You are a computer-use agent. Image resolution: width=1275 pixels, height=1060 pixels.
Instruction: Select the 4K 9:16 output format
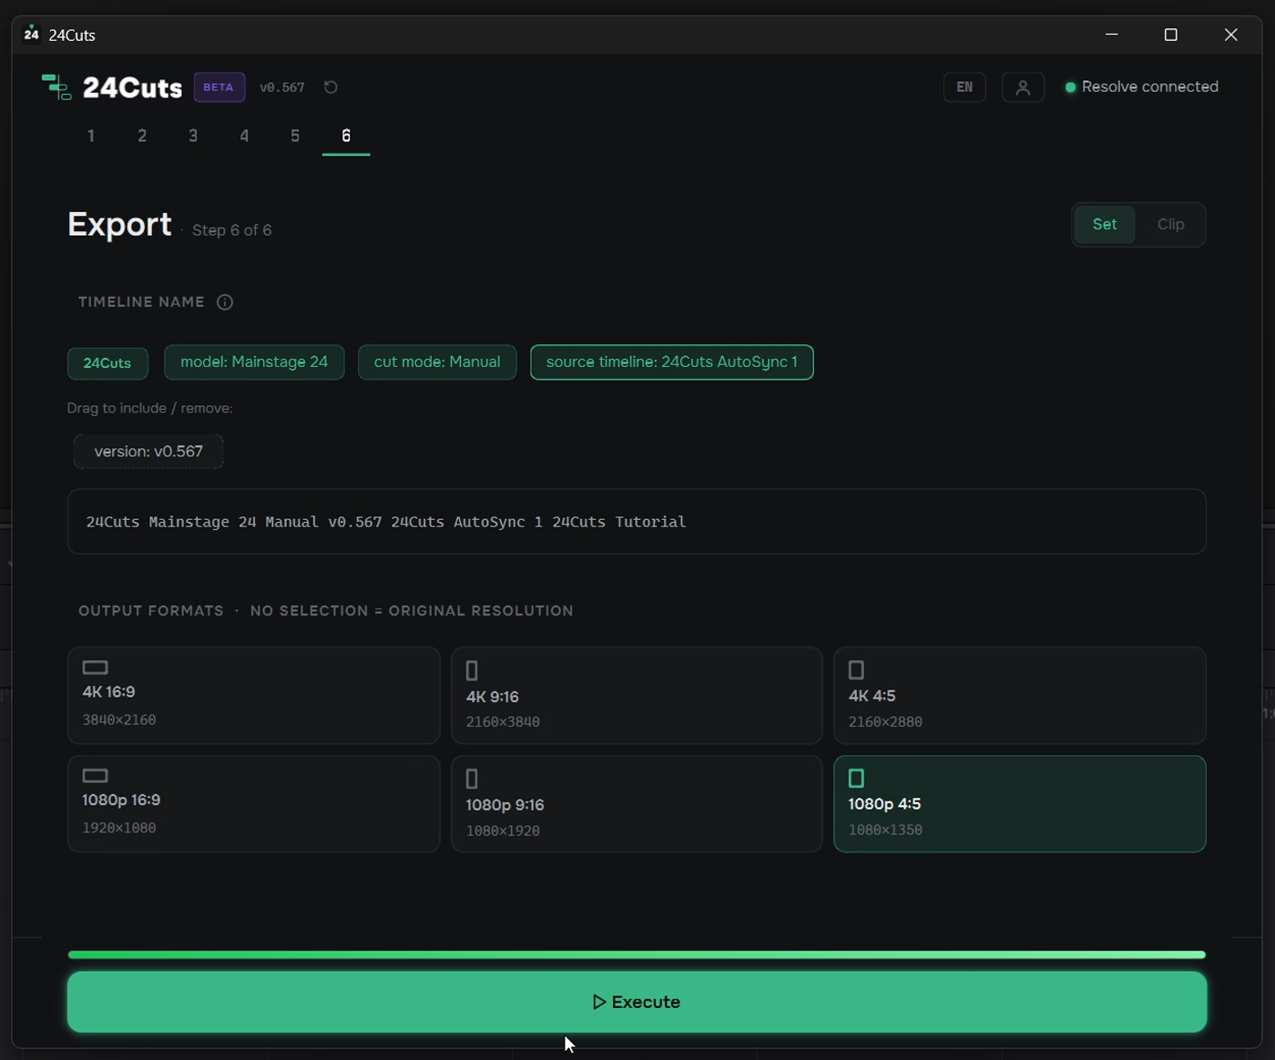[637, 696]
